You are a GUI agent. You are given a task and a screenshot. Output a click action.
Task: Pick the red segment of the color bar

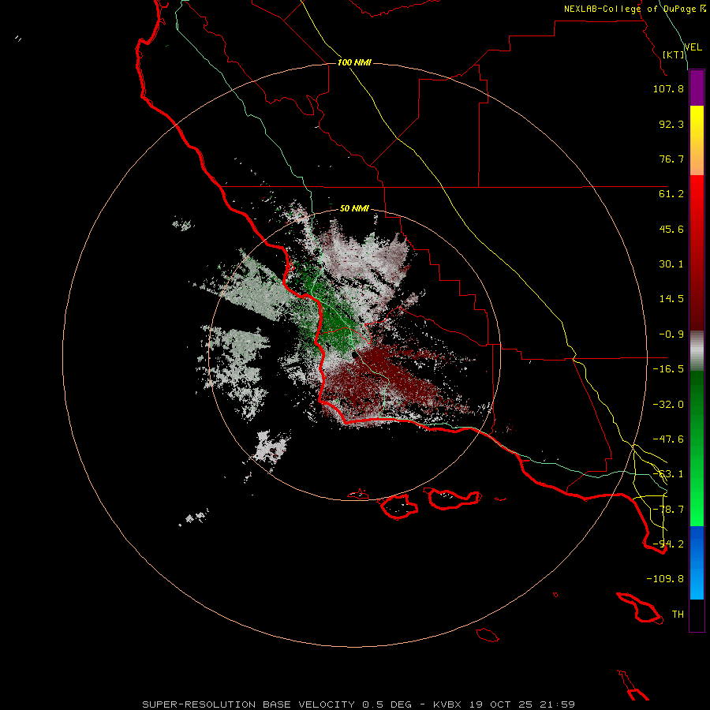[697, 252]
